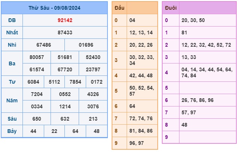Click the Bảy prize number 48

[97, 131]
